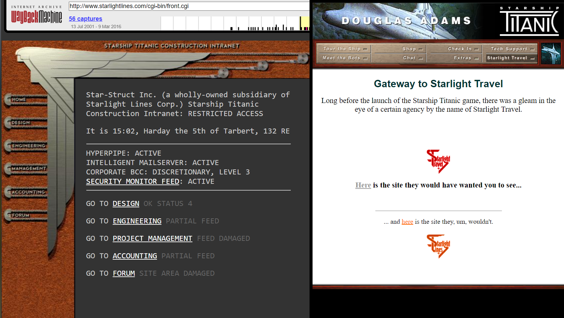Image resolution: width=564 pixels, height=318 pixels.
Task: Select Meet the Bots in navigation
Action: [x=344, y=58]
